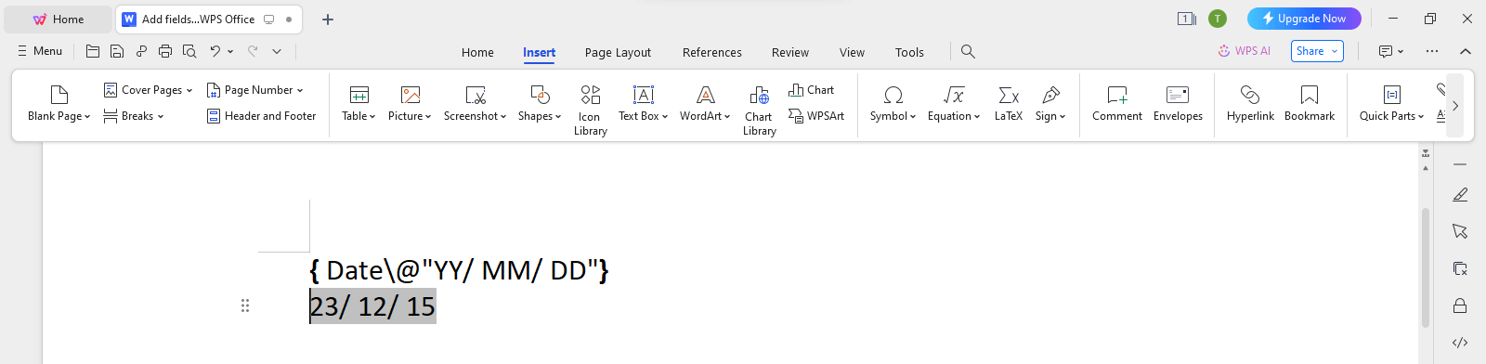The width and height of the screenshot is (1486, 364).
Task: Click the pen tool in side panel
Action: 1460,194
